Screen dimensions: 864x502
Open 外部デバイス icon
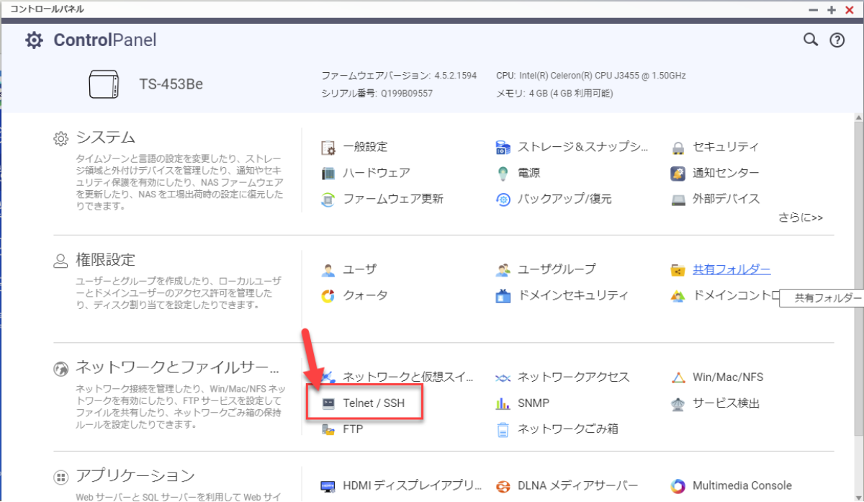(678, 200)
